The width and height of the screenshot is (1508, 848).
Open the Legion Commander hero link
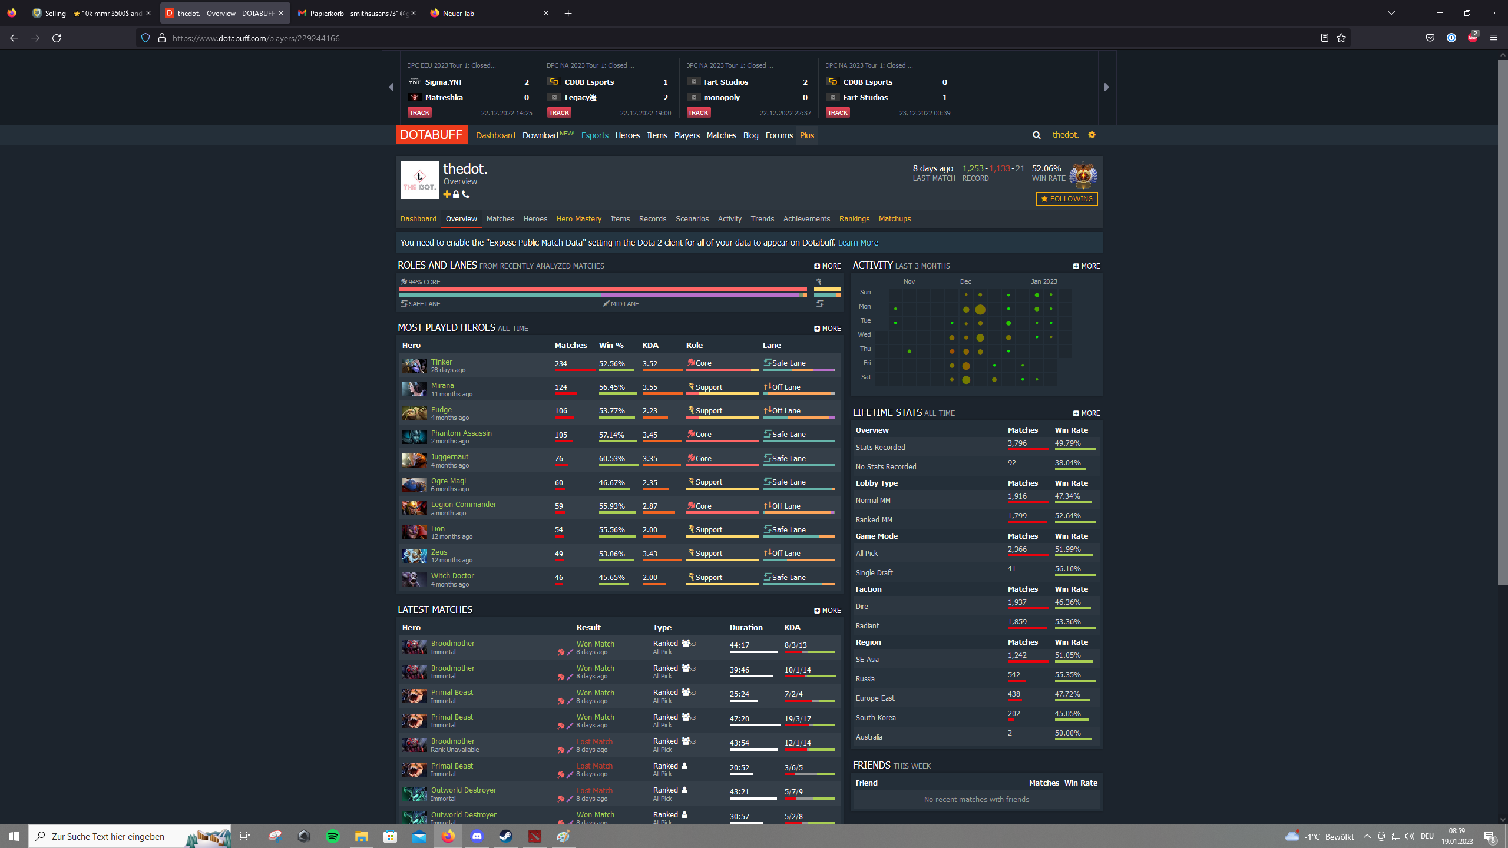464,505
